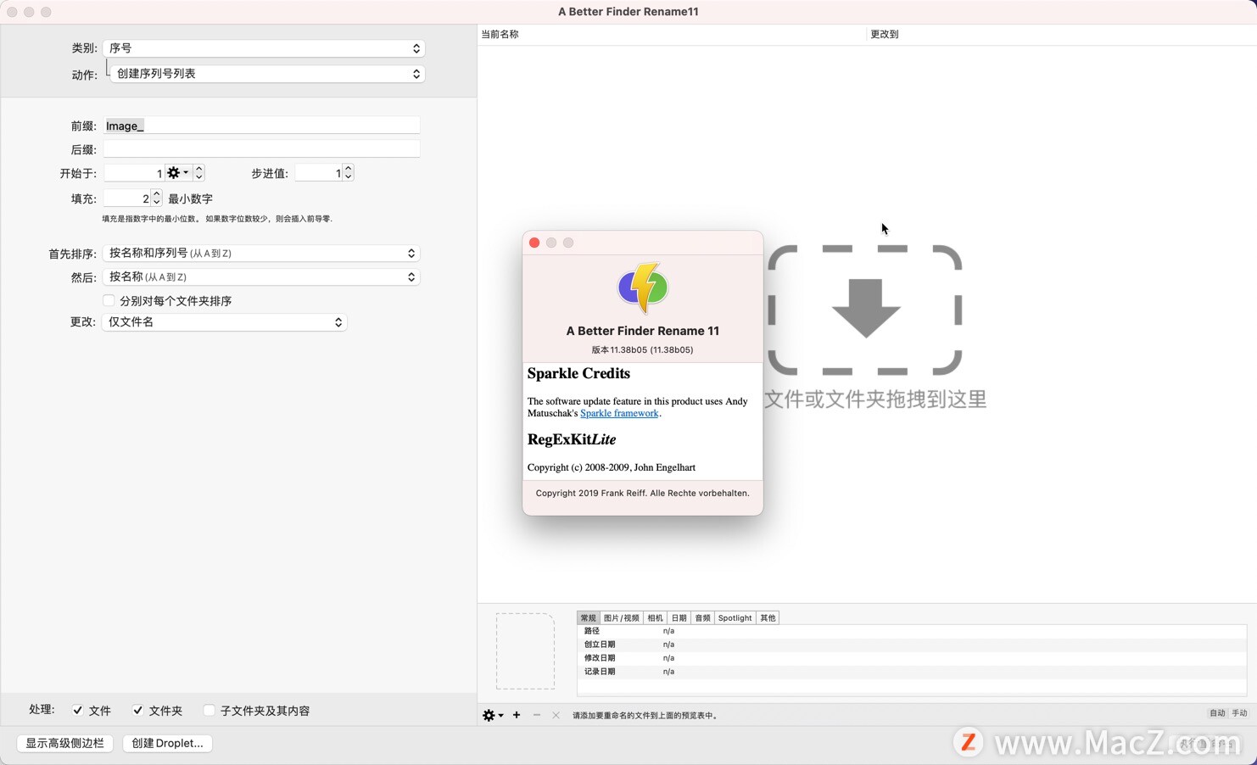Click the 开始于 start number field

(134, 173)
